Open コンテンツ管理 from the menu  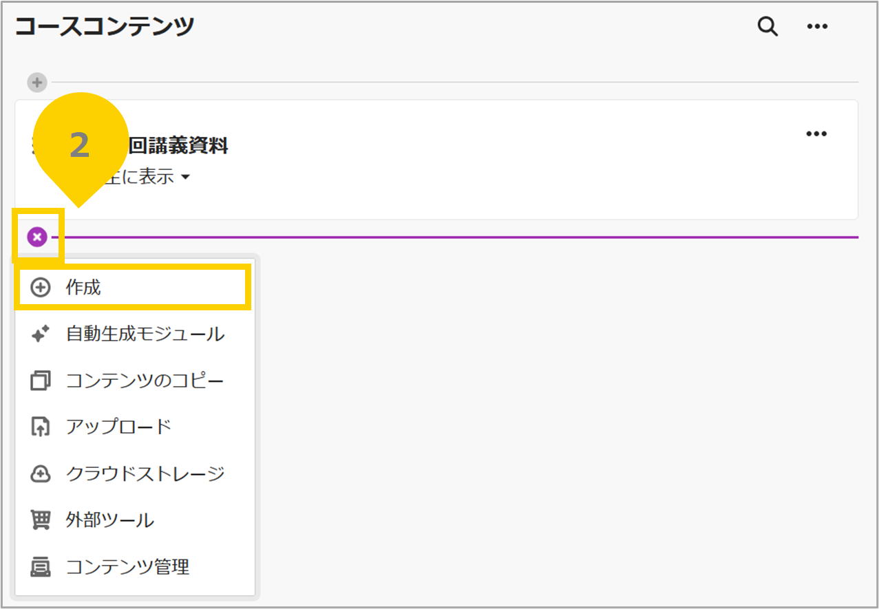coord(134,567)
